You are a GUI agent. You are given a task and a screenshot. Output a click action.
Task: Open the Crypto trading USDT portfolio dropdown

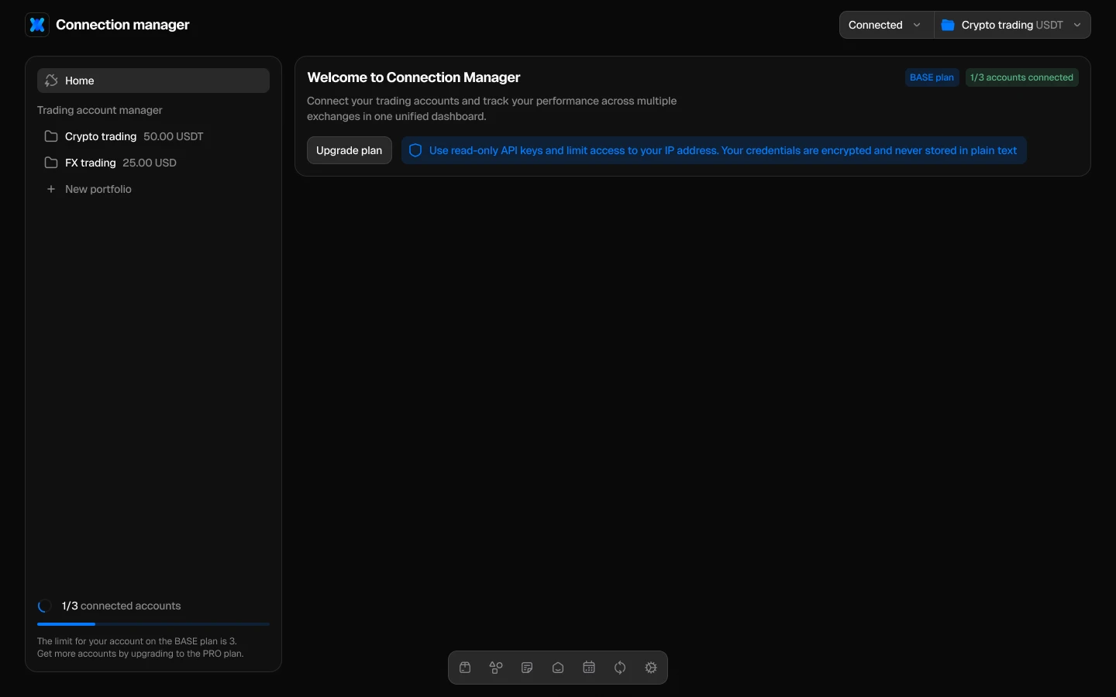click(1011, 25)
